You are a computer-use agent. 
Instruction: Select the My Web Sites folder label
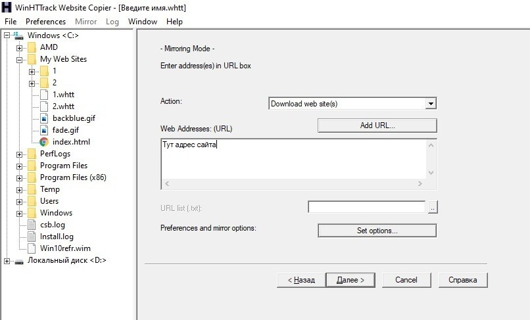click(64, 59)
